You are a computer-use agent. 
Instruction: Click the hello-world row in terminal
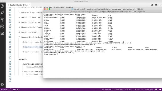click(x=78, y=41)
